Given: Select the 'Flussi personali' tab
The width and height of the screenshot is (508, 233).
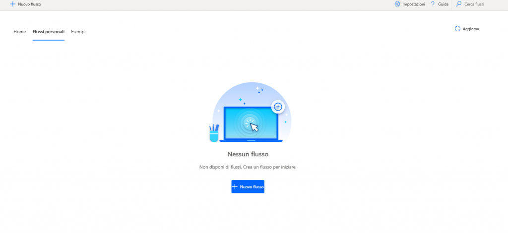Looking at the screenshot, I should [x=49, y=32].
